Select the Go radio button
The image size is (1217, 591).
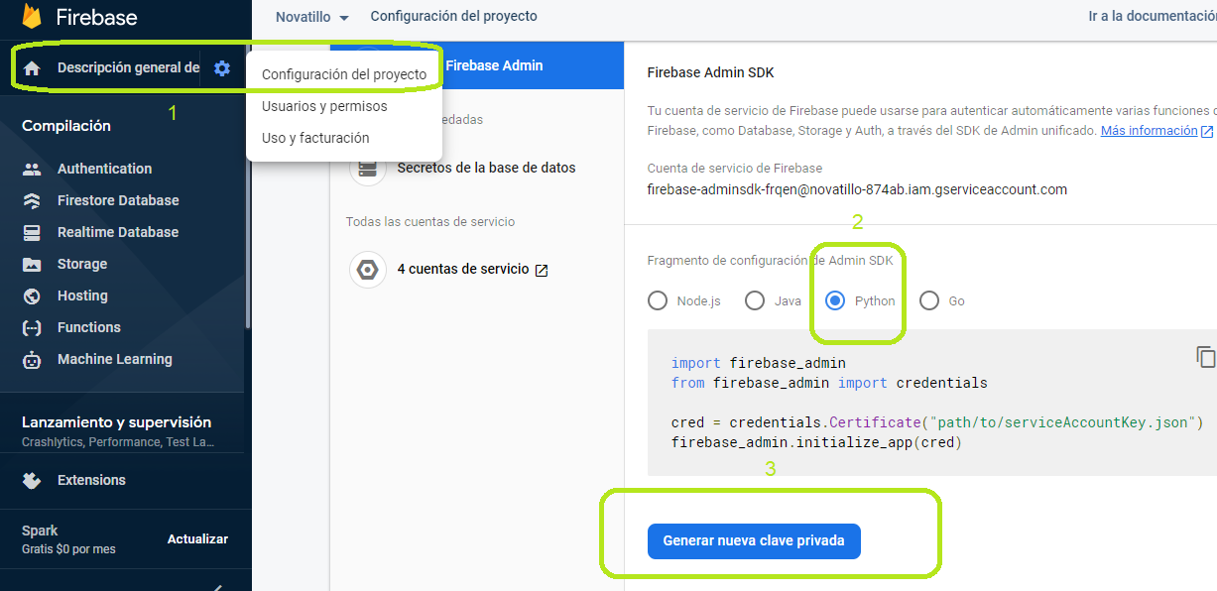tap(929, 300)
